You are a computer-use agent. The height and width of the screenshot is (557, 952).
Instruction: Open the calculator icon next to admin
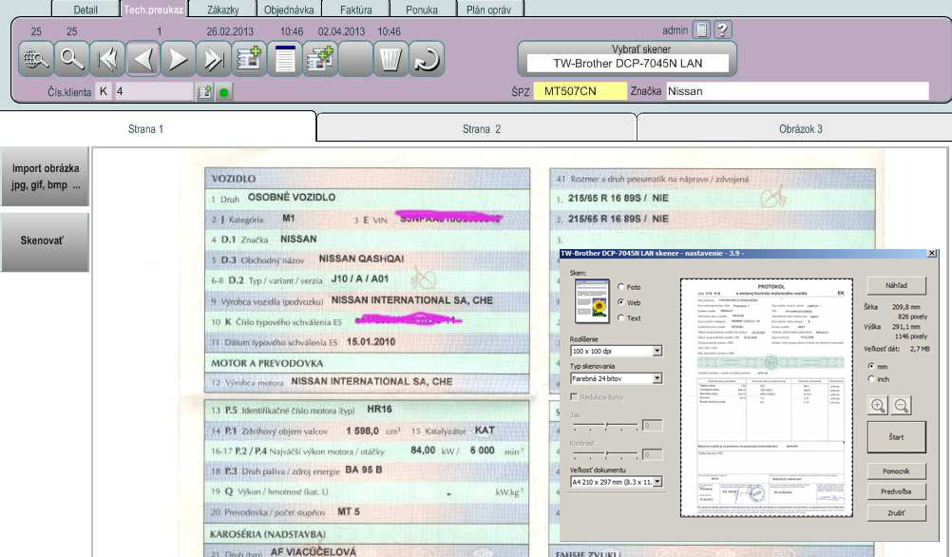[701, 29]
